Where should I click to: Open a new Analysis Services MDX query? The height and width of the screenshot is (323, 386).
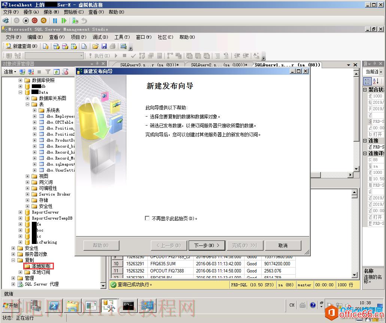pos(57,46)
